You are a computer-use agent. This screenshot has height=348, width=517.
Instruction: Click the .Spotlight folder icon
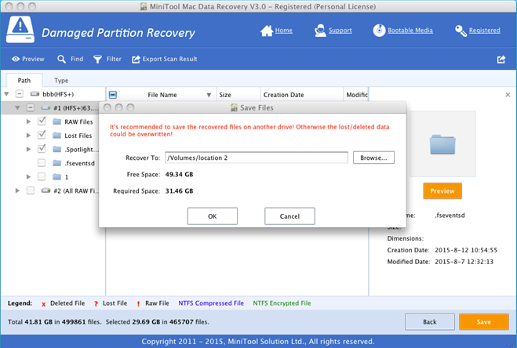(x=57, y=149)
